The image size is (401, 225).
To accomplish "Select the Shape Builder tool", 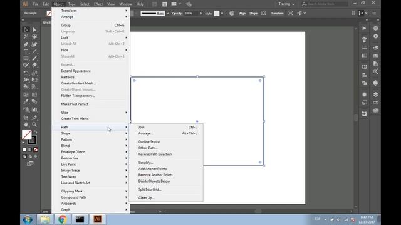I will (x=26, y=87).
